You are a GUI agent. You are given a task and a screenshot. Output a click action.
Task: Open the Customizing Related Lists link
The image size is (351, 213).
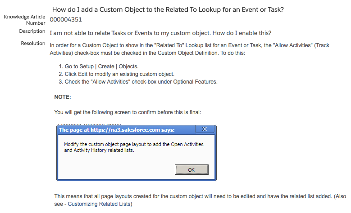click(99, 204)
